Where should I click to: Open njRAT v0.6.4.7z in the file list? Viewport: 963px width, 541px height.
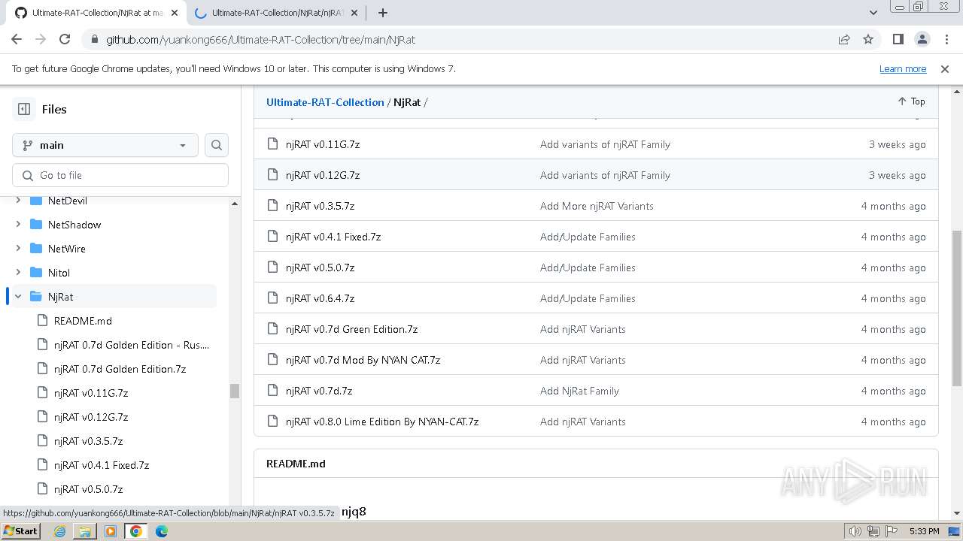(x=320, y=298)
